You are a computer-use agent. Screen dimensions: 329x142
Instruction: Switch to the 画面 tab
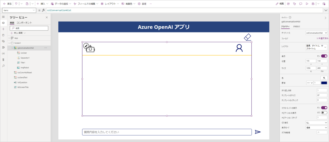[x=12, y=23]
